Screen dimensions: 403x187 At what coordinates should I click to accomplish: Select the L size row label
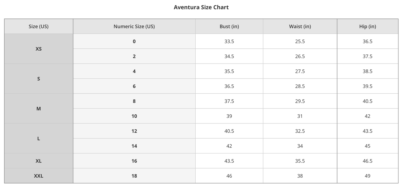[39, 138]
